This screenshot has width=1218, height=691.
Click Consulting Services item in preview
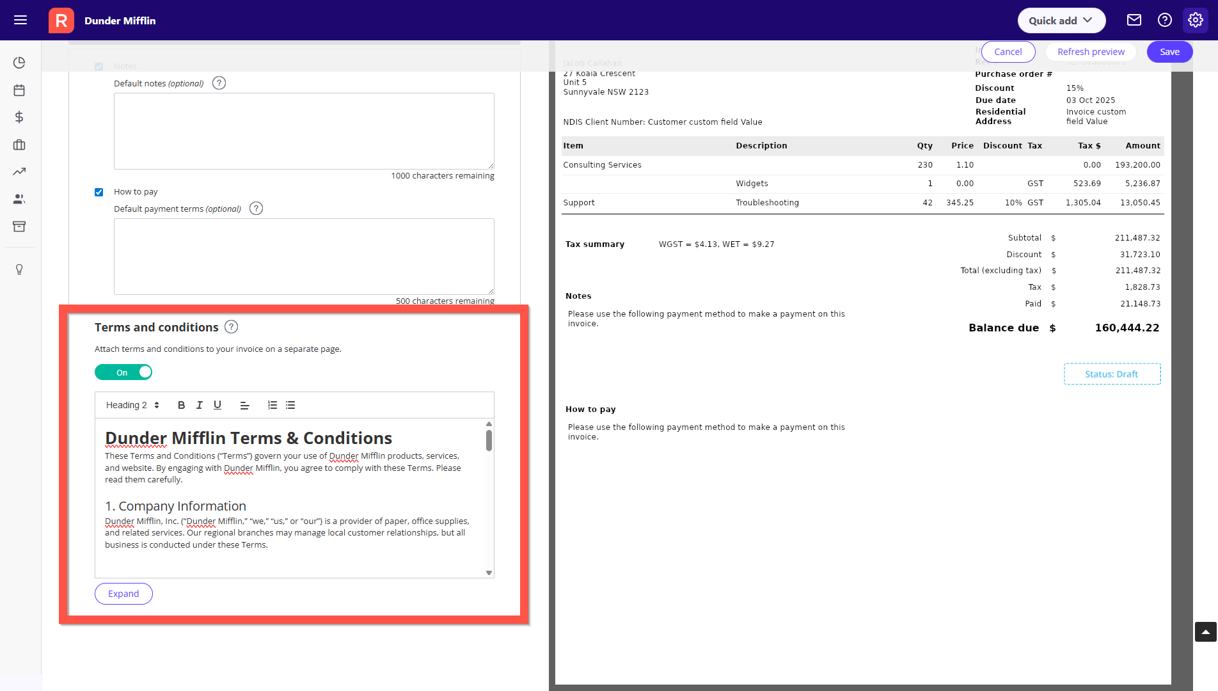(x=602, y=165)
